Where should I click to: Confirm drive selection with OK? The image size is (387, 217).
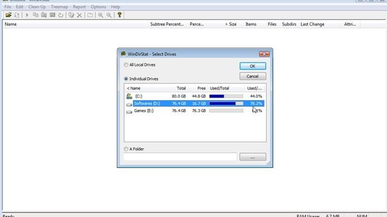(253, 66)
